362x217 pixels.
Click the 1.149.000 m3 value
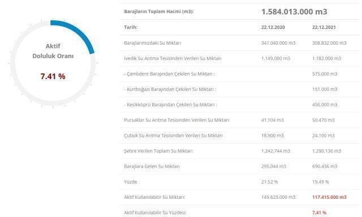point(275,58)
